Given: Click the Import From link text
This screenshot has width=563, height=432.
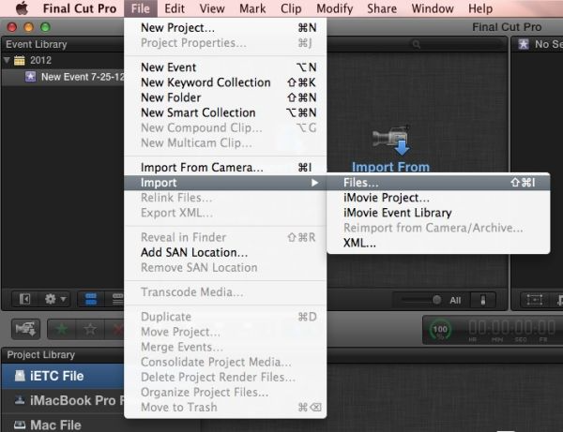Looking at the screenshot, I should coord(390,167).
